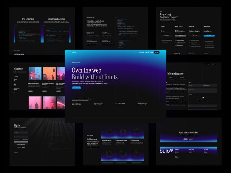Check the Remember me box on Sign in
This screenshot has height=173, width=231.
[x=14, y=139]
